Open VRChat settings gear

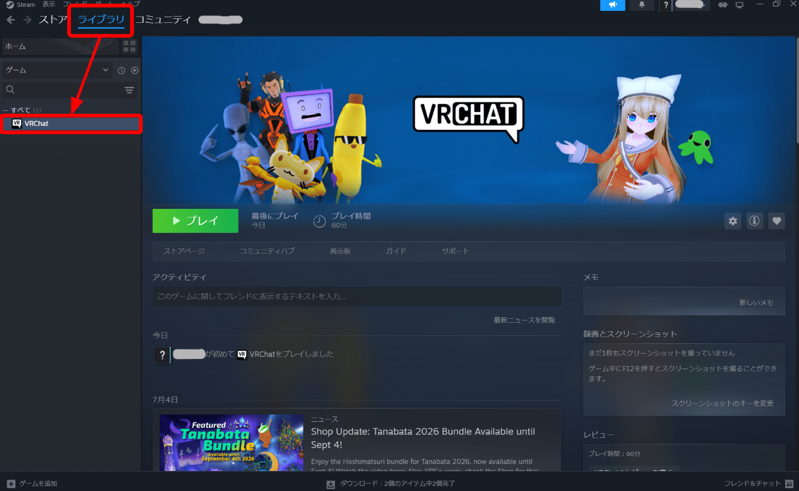pos(733,221)
